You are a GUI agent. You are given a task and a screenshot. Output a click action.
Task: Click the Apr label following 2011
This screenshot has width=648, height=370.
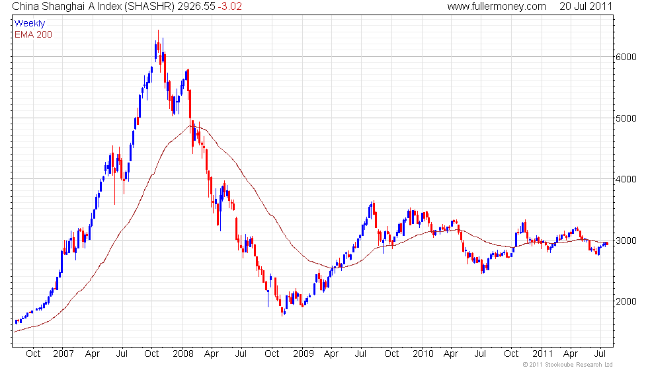pyautogui.click(x=571, y=354)
